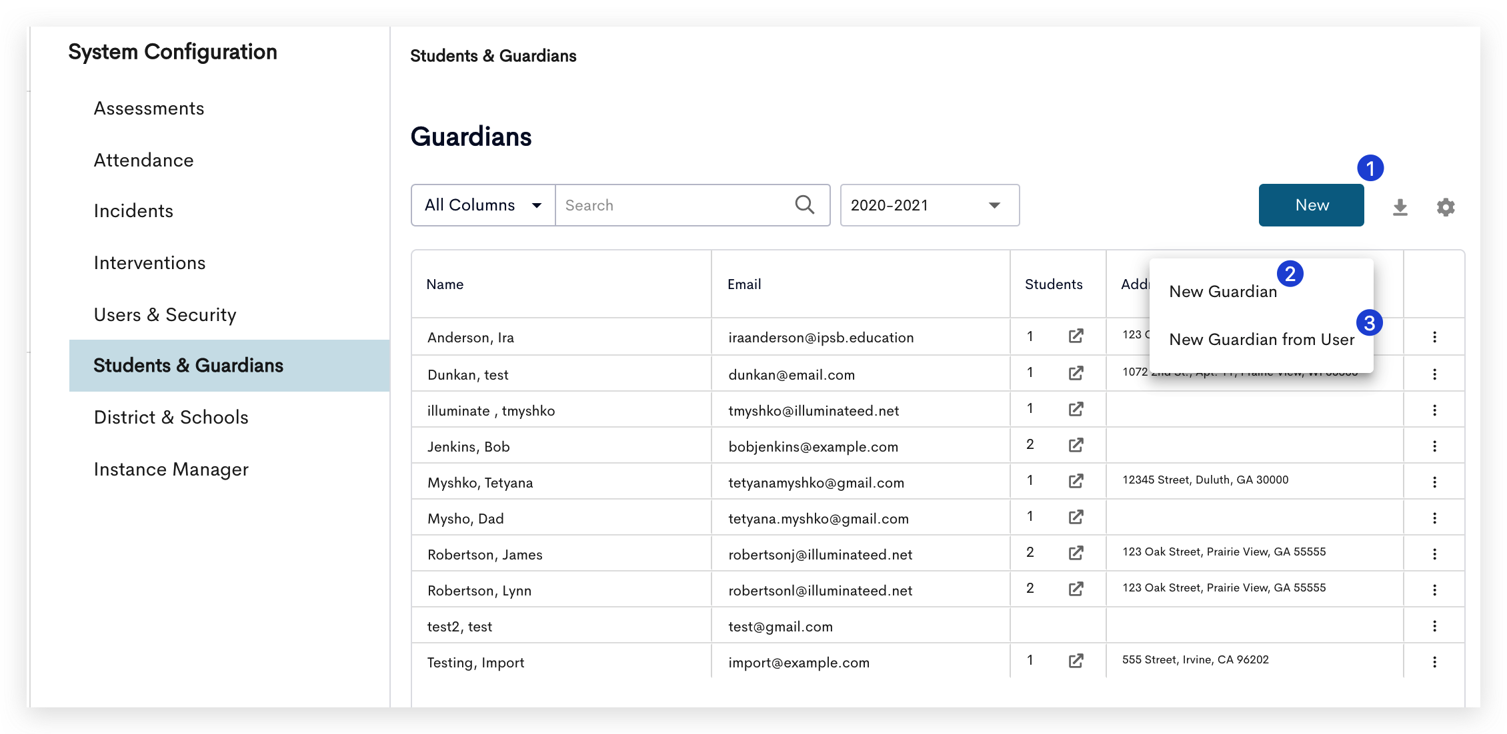This screenshot has height=734, width=1507.
Task: Click the name Anderson, Ira
Action: point(471,338)
